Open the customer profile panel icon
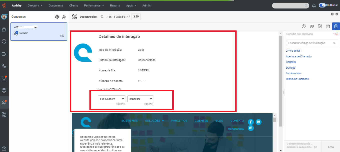Screen dimensions: 340x152 coord(304,26)
